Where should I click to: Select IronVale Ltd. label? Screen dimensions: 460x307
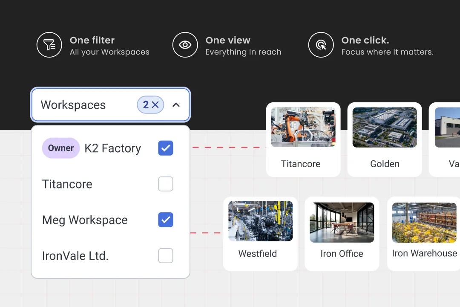pos(75,256)
